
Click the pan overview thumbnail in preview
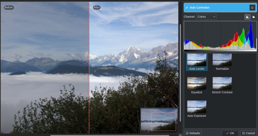pyautogui.click(x=159, y=120)
